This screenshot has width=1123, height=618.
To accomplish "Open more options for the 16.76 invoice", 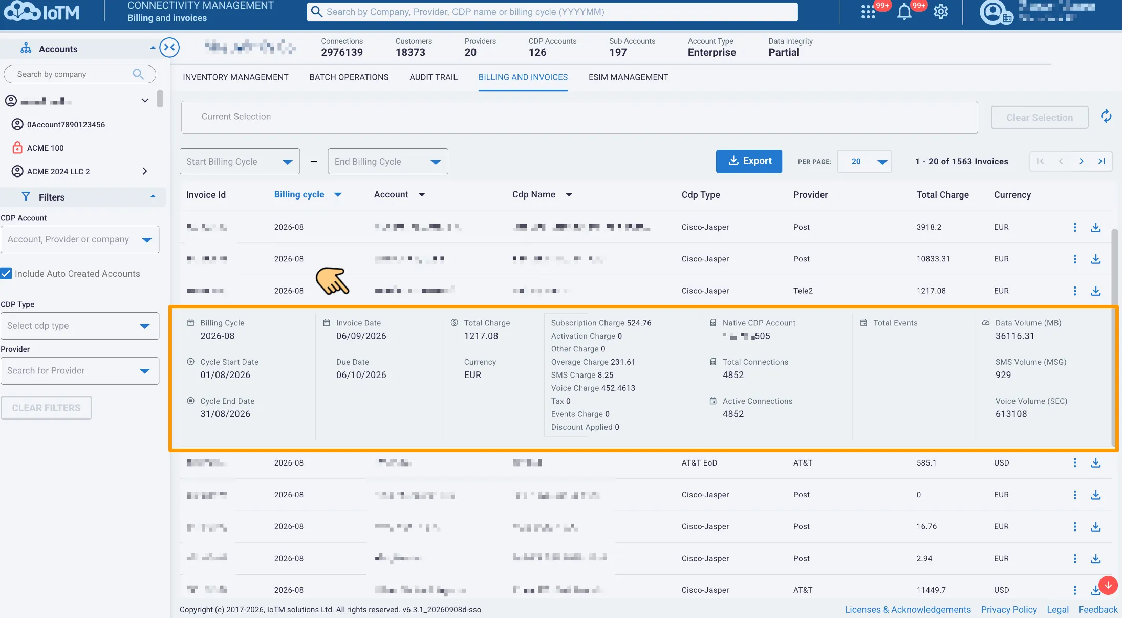I will (1075, 526).
